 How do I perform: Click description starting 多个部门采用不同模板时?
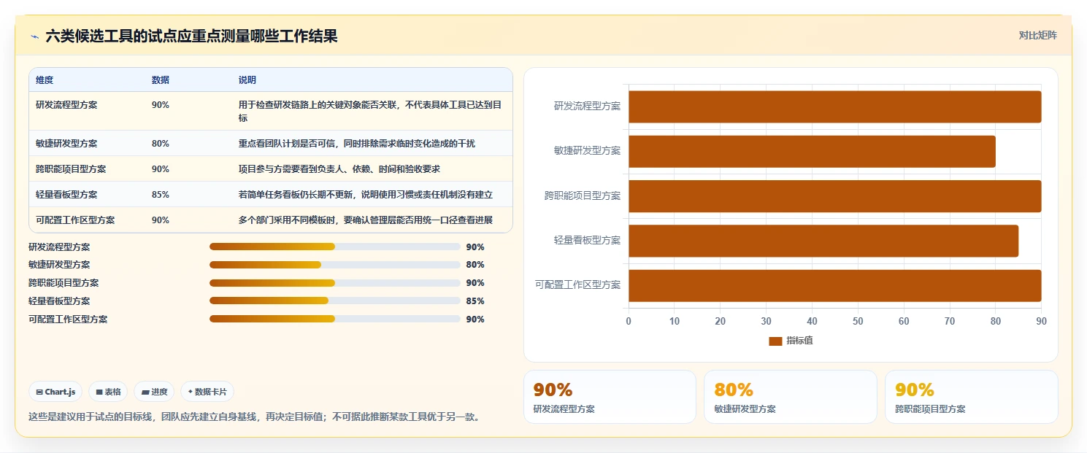366,220
